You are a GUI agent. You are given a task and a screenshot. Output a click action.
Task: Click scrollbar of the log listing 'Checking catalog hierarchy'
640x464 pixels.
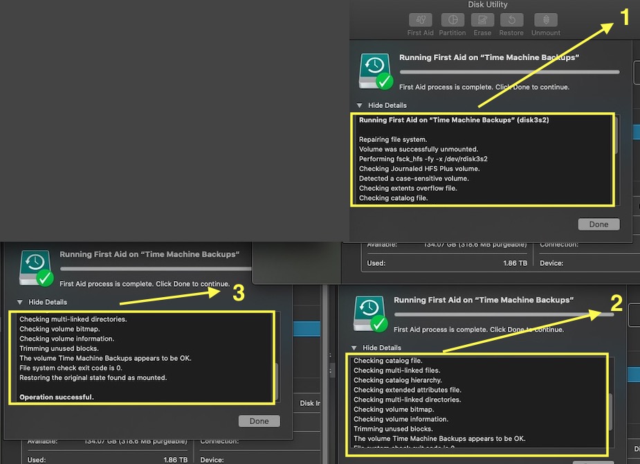(x=611, y=412)
